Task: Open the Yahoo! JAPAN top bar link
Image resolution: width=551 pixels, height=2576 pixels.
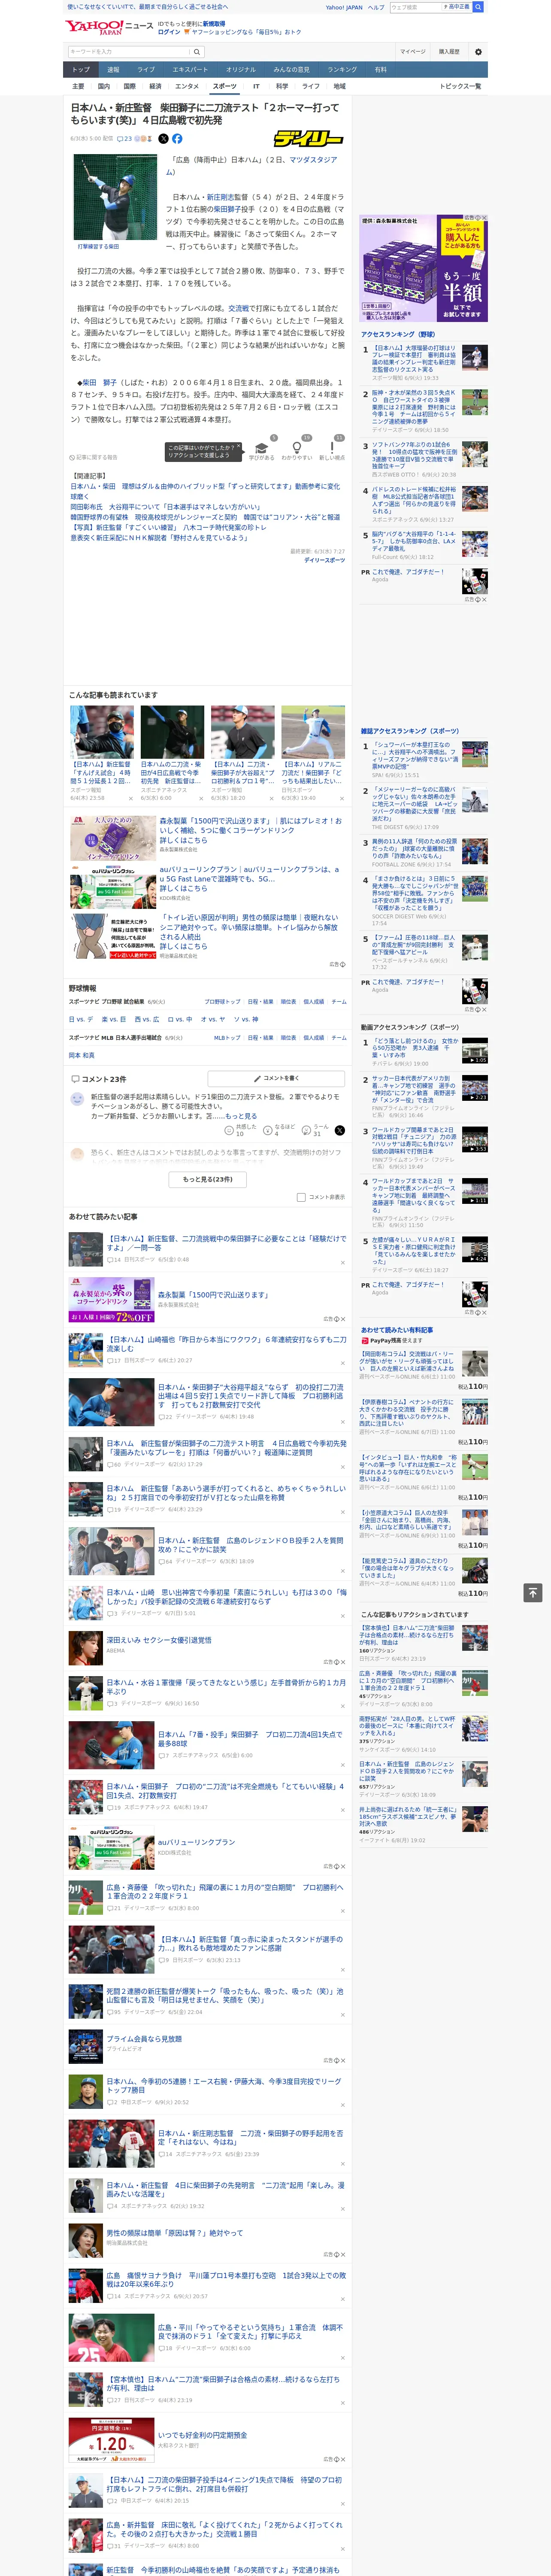Action: 344,7
